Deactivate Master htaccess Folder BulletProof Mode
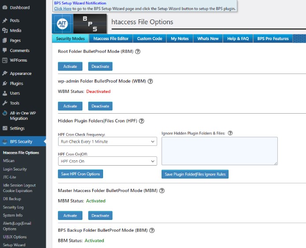 tap(100, 215)
